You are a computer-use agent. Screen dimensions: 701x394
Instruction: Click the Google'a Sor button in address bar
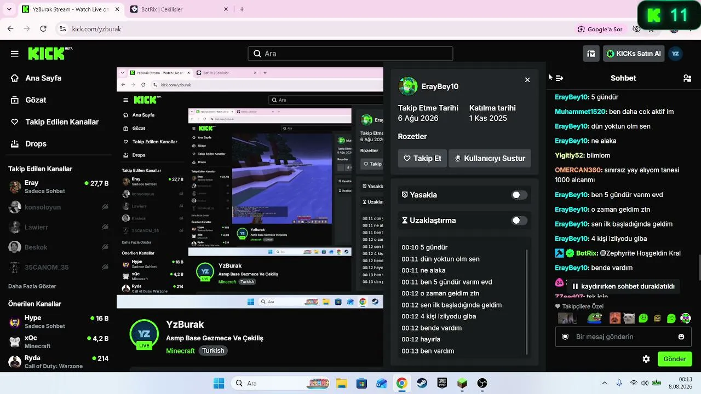pos(600,29)
